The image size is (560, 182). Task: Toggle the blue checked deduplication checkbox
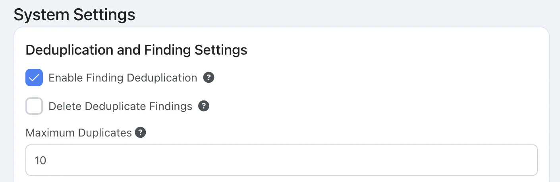(34, 78)
